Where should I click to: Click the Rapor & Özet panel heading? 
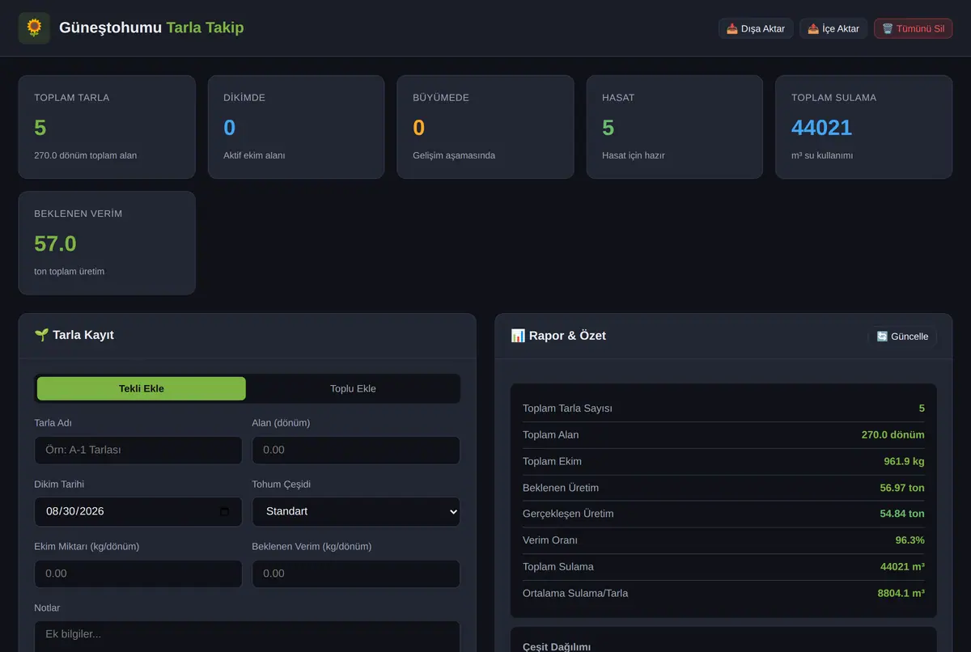click(x=558, y=336)
